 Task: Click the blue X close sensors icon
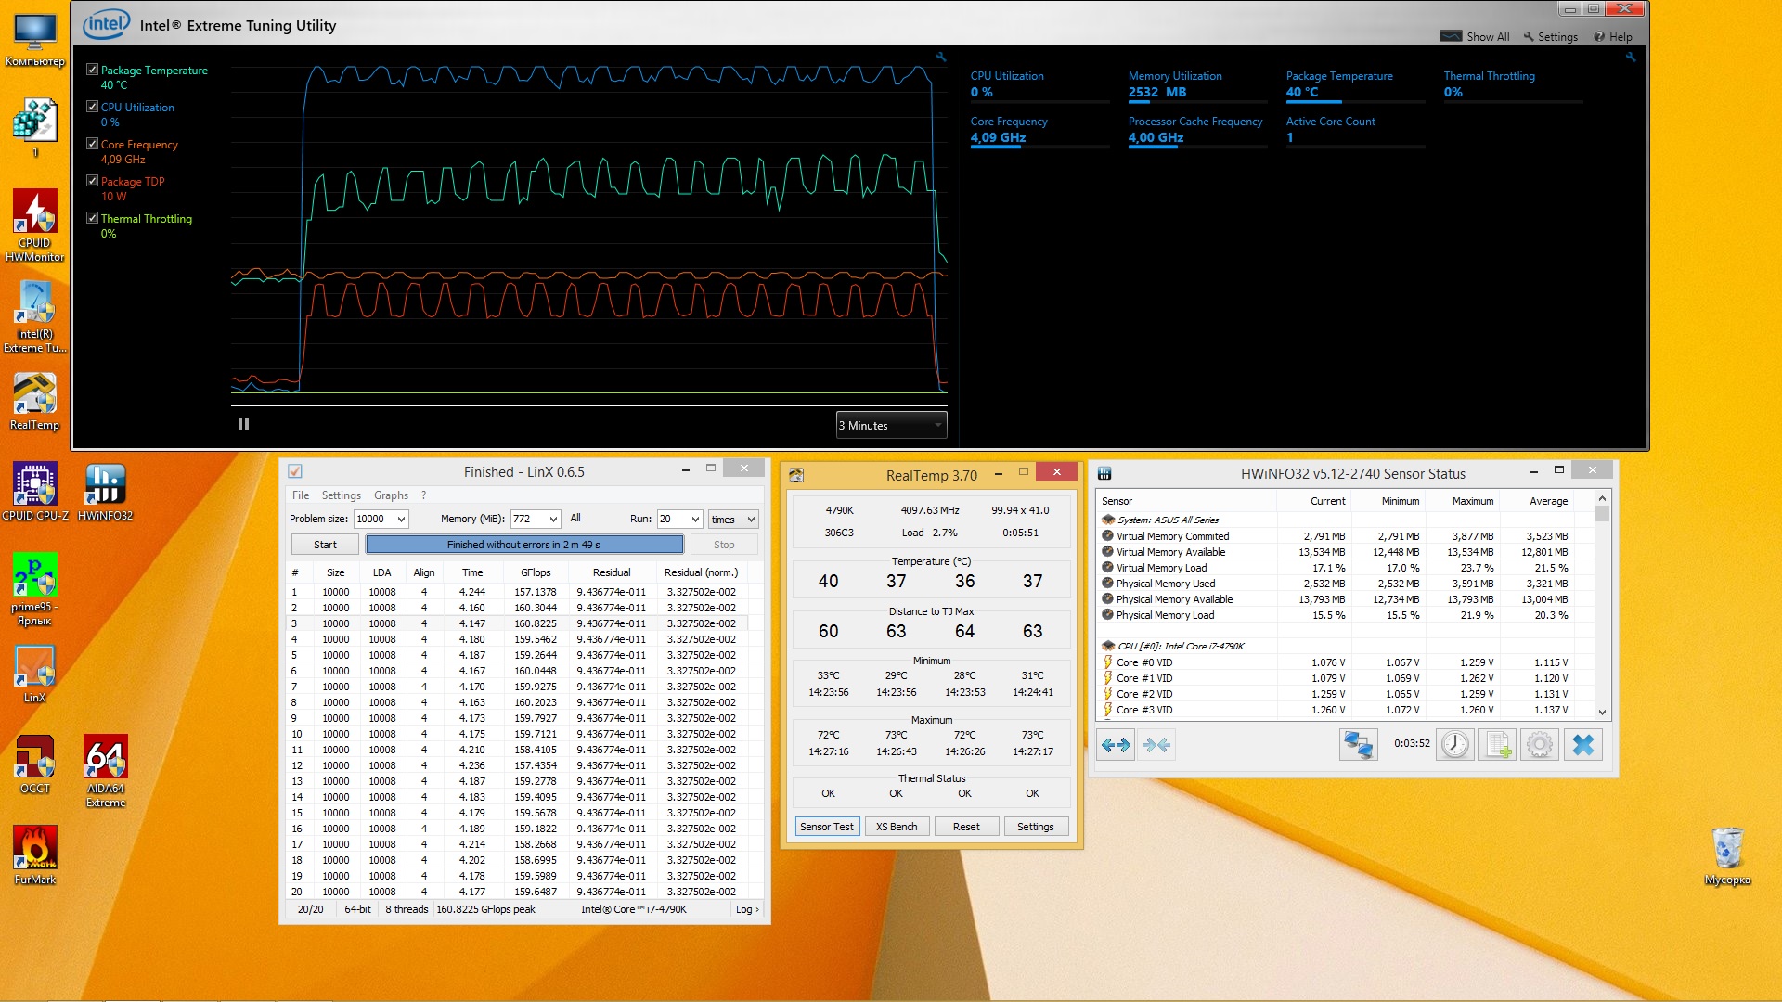coord(1583,745)
